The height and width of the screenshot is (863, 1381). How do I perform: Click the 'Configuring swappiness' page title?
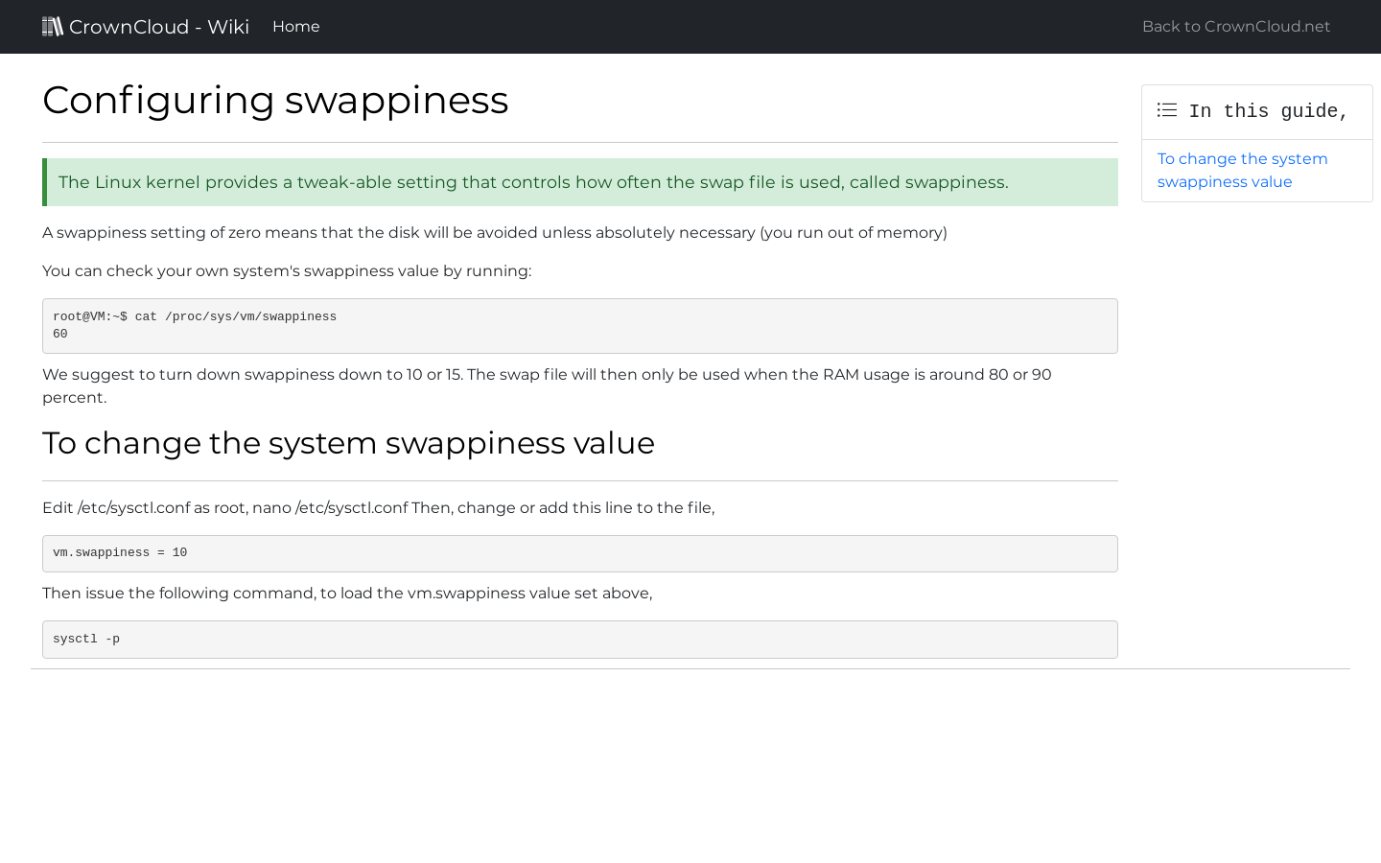275,100
